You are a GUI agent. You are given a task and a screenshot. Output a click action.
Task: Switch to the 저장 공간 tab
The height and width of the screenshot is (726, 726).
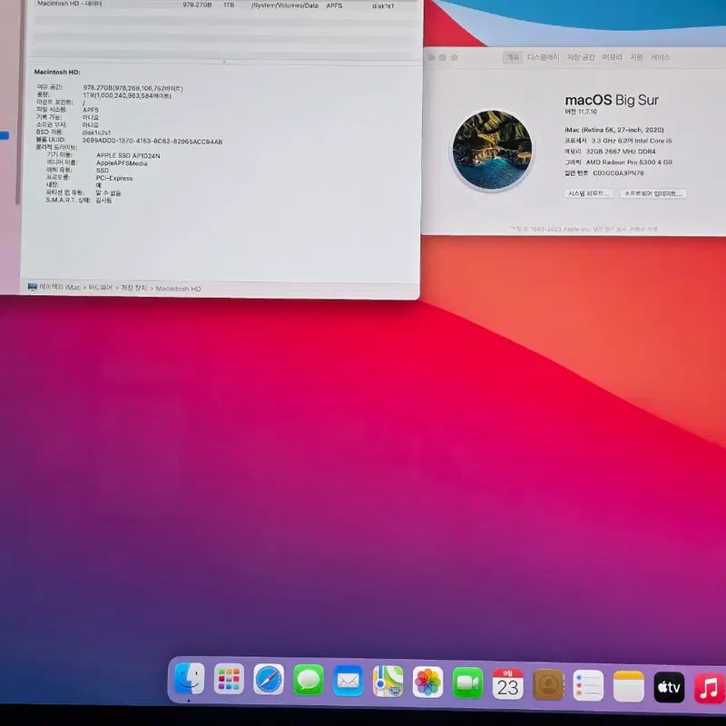coord(581,57)
